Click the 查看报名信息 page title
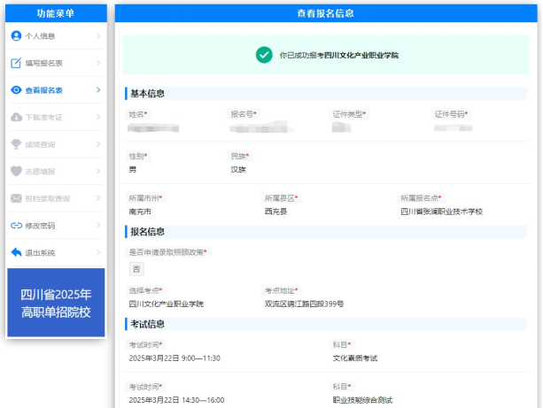 click(x=326, y=13)
